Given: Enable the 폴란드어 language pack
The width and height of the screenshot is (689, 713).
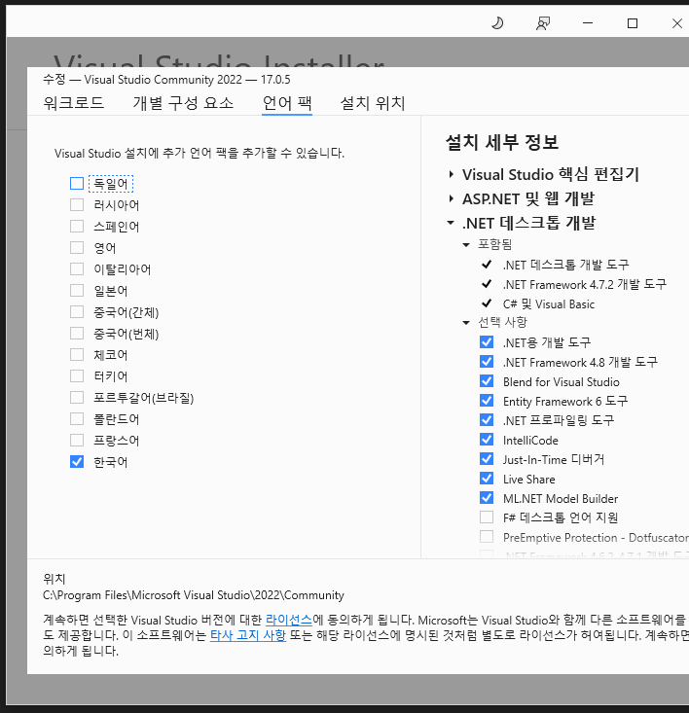Looking at the screenshot, I should pos(77,418).
